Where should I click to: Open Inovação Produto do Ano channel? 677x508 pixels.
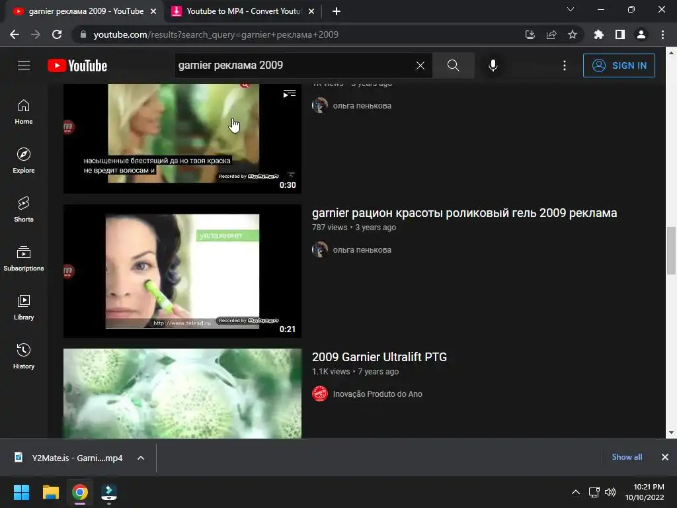[x=378, y=394]
